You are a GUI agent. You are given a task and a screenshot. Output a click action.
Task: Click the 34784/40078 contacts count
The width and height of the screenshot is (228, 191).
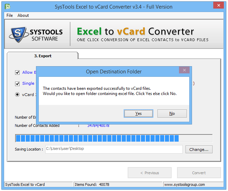coord(98,126)
